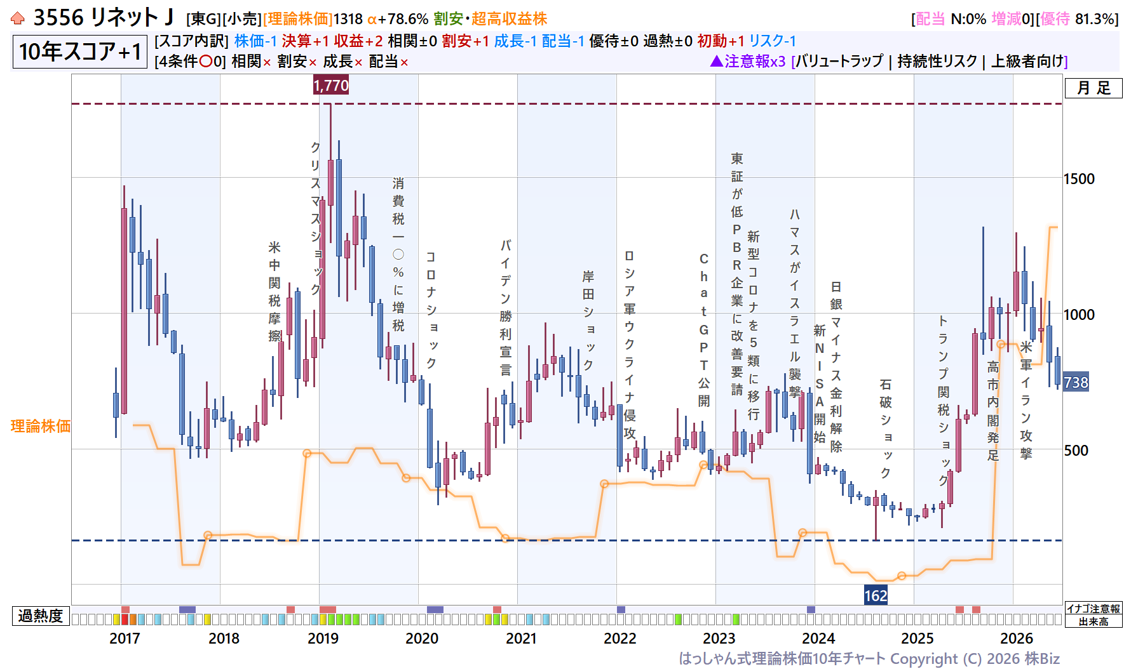The width and height of the screenshot is (1131, 669).
Task: Click the コロナショック event annotation
Action: tap(431, 310)
